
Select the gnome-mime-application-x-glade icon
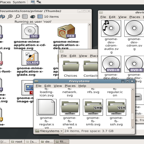click(x=30, y=58)
